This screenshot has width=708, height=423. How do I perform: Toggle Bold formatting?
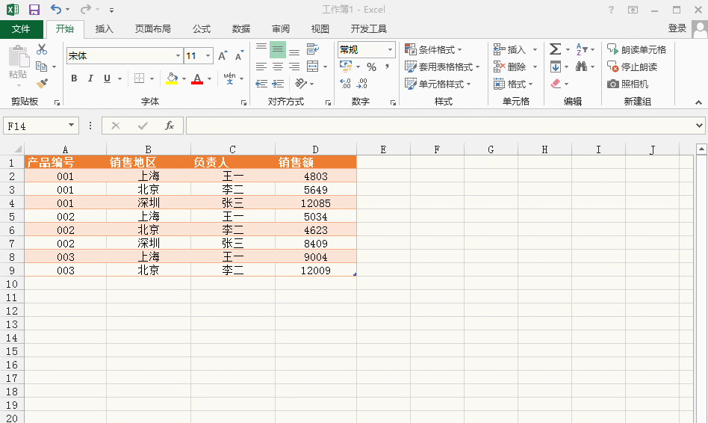(x=74, y=78)
